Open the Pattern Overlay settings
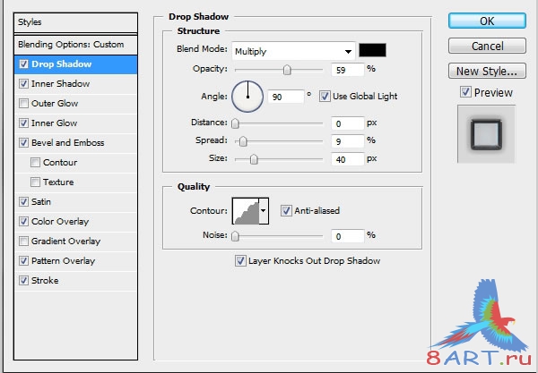 point(64,261)
